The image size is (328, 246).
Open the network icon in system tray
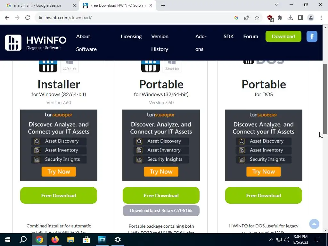tap(279, 240)
